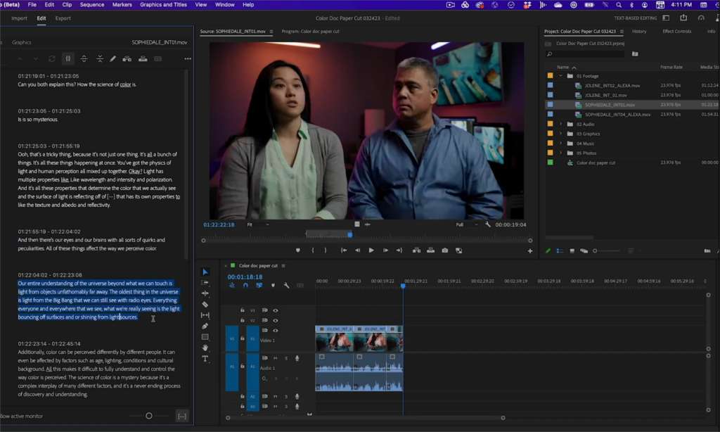
Task: Toggle Snap magnet icon in timeline
Action: click(x=245, y=285)
